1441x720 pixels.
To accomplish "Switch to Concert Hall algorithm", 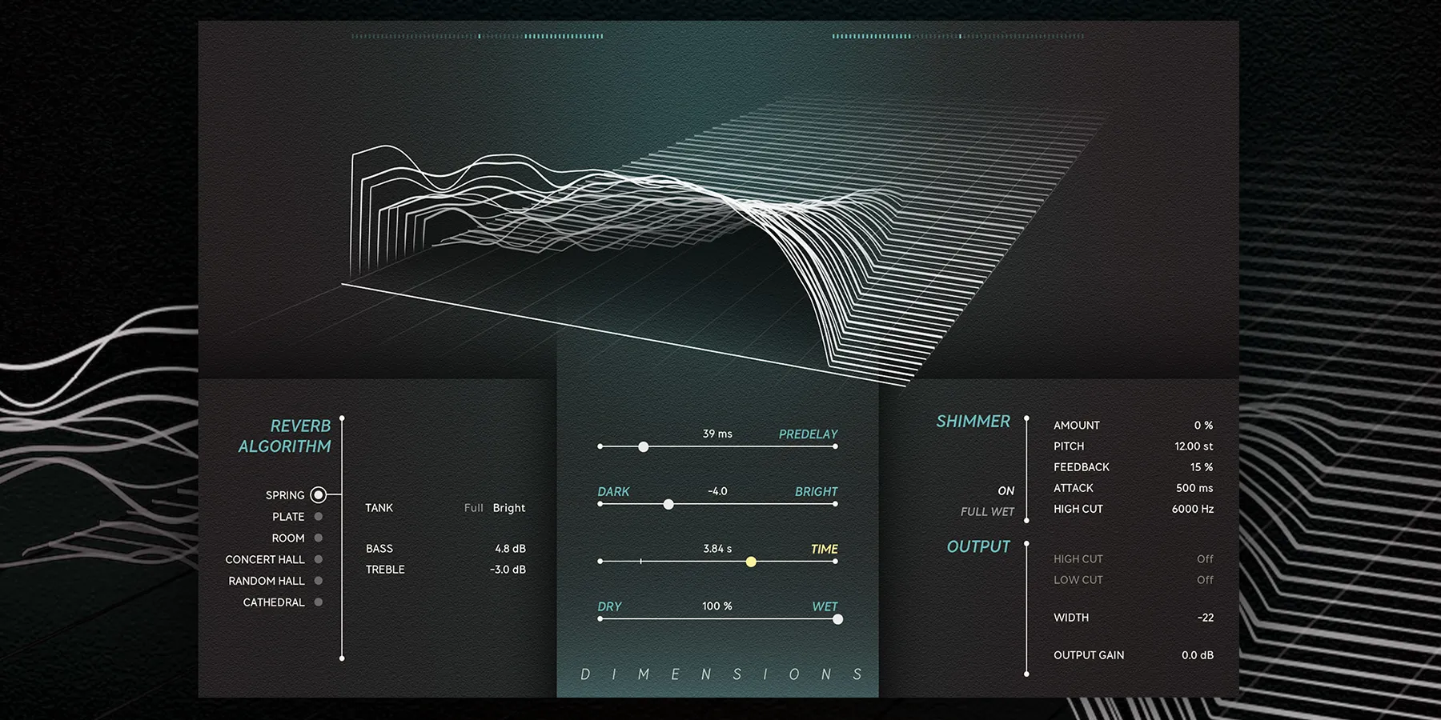I will (318, 559).
